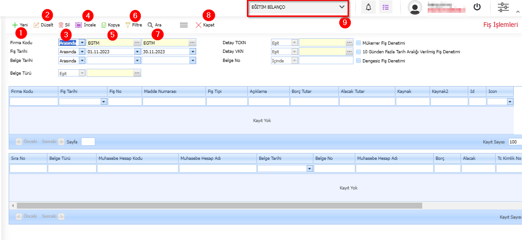Open the settings sliders icon
Screen dimensions: 522x240
pyautogui.click(x=503, y=7)
